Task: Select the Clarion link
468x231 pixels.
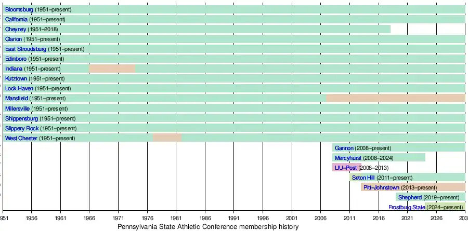Action: pyautogui.click(x=14, y=39)
